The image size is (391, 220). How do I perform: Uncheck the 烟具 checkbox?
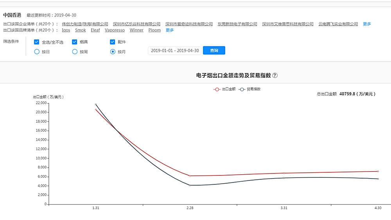pos(75,42)
